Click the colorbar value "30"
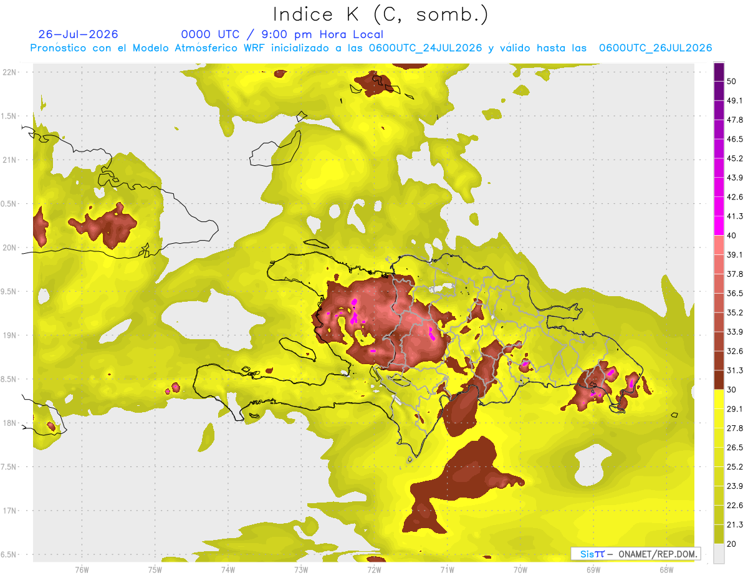 tap(732, 390)
